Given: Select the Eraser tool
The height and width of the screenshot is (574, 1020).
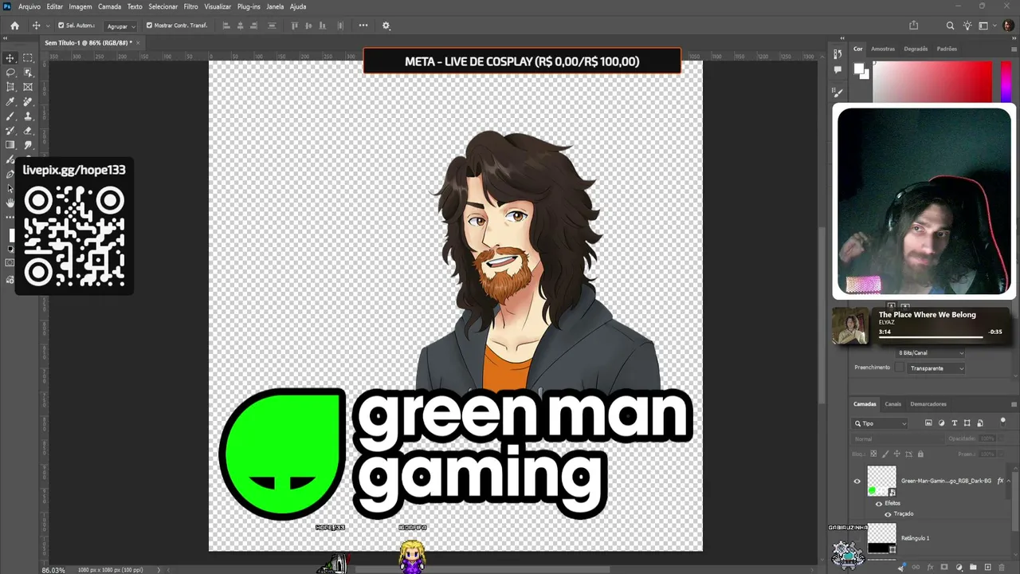Looking at the screenshot, I should point(28,131).
